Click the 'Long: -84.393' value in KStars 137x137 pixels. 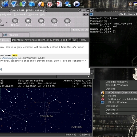[x=82, y=83]
